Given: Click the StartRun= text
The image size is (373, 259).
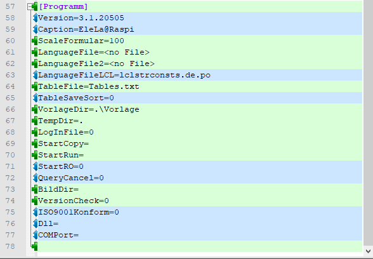Looking at the screenshot, I should click(x=61, y=155).
